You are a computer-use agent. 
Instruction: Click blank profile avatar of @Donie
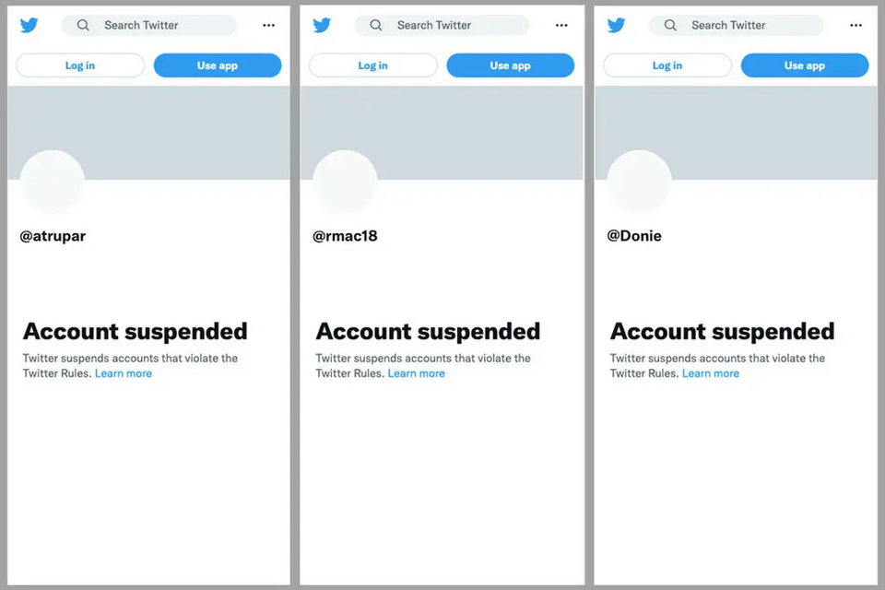click(x=639, y=182)
